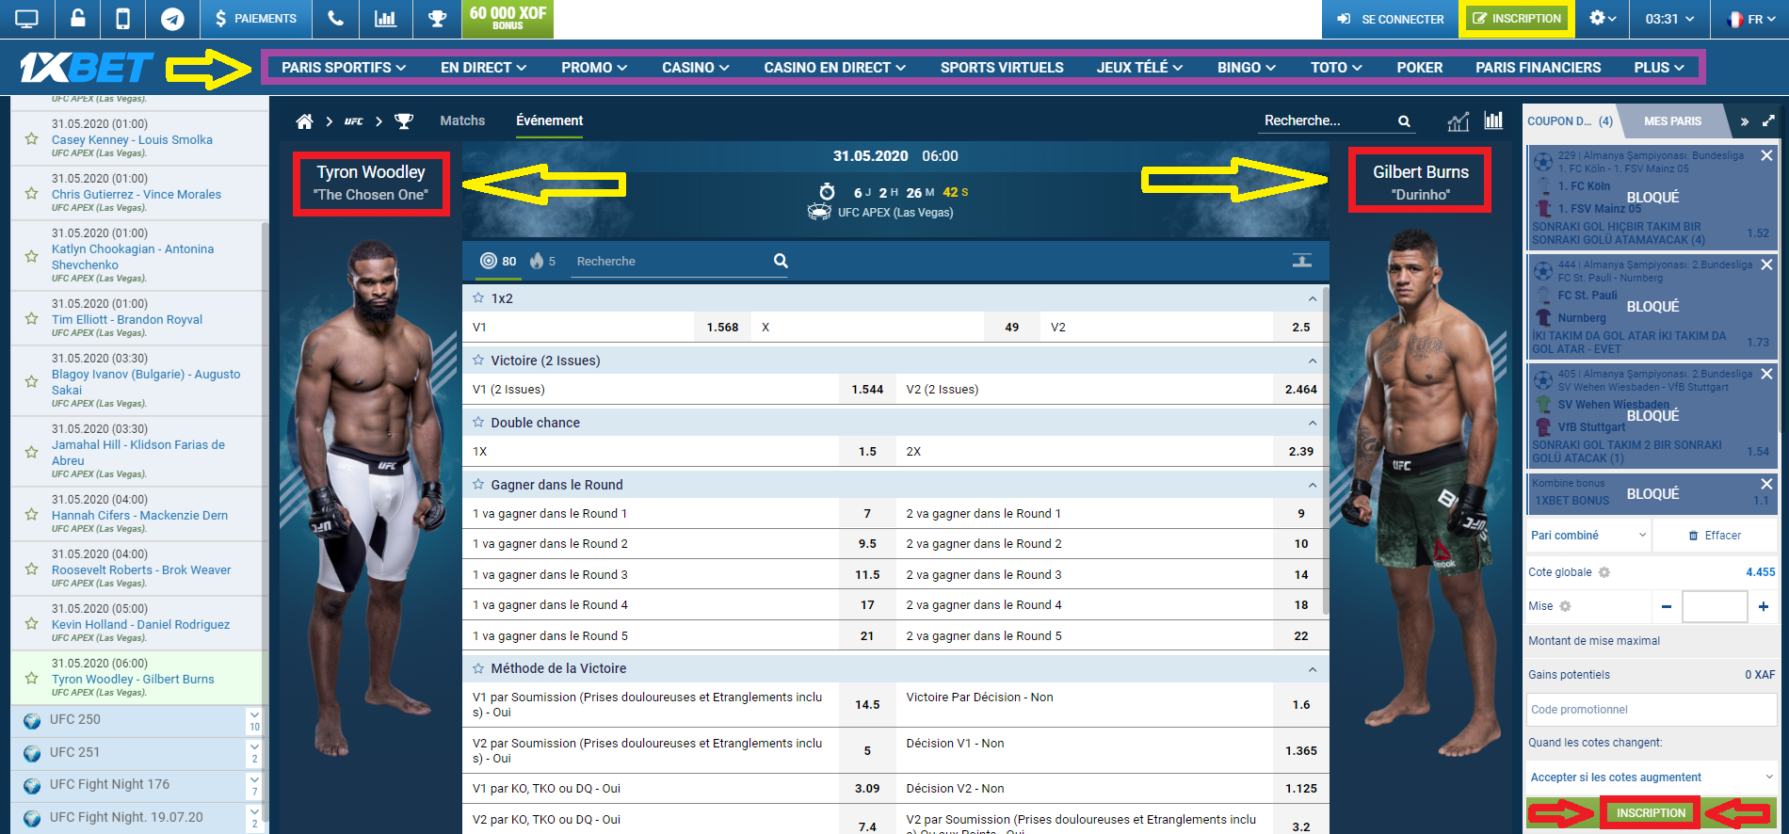Open Sports Virtuels section

(x=1002, y=68)
